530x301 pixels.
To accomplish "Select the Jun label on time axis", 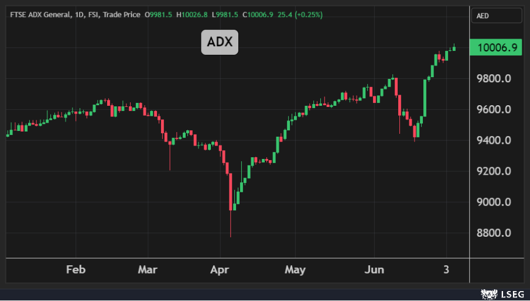I will 374,269.
